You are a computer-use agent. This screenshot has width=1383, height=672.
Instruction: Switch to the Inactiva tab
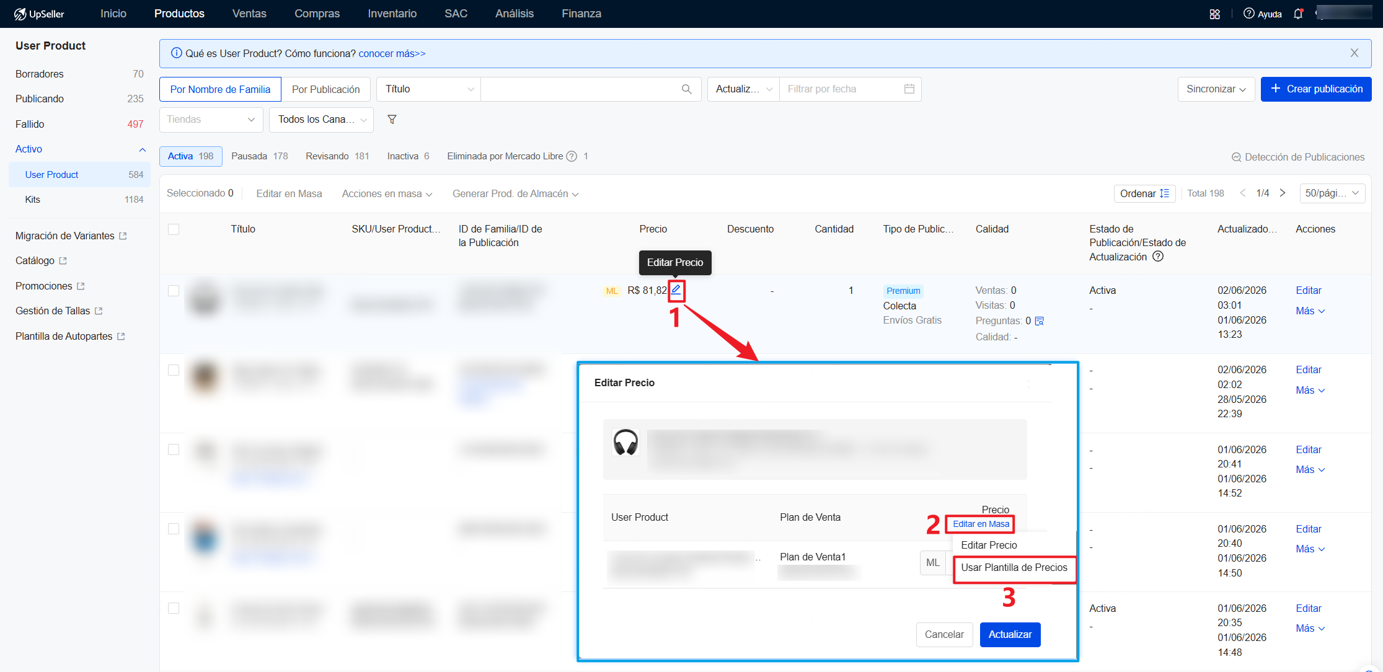(x=409, y=156)
